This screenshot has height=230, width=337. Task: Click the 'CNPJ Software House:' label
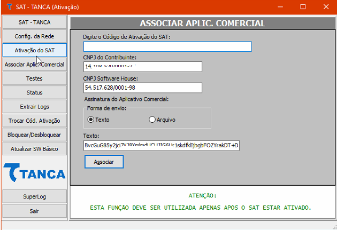(x=111, y=78)
